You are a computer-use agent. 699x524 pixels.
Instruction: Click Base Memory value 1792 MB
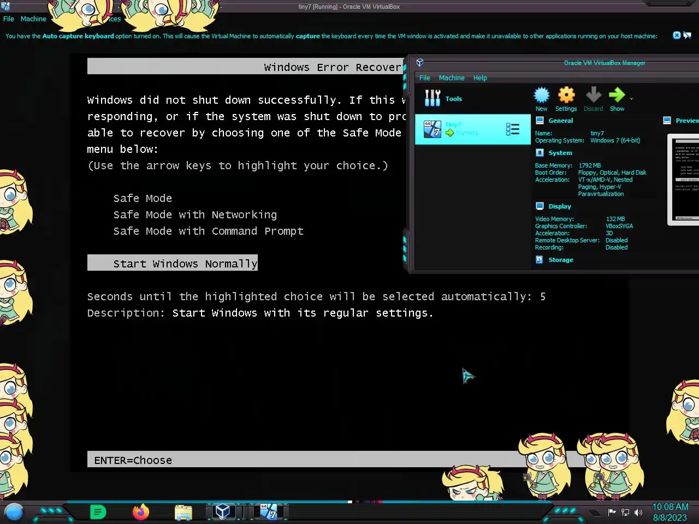(x=590, y=165)
